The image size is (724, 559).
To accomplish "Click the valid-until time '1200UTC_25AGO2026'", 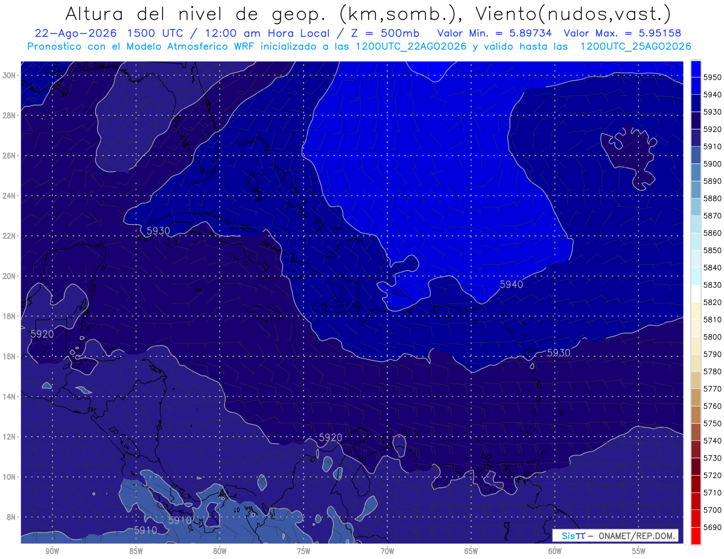I will (x=635, y=46).
